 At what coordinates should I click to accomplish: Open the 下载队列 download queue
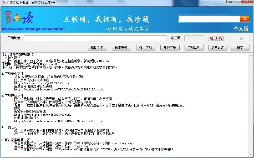click(x=194, y=48)
